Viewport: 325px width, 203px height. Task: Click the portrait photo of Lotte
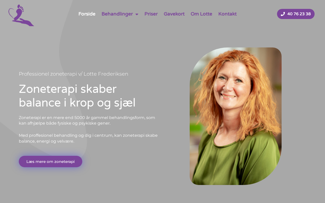(x=236, y=116)
